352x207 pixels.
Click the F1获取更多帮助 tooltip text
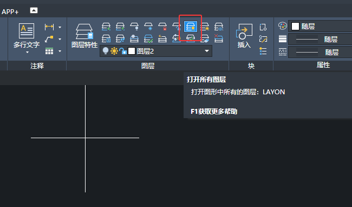[x=214, y=112]
